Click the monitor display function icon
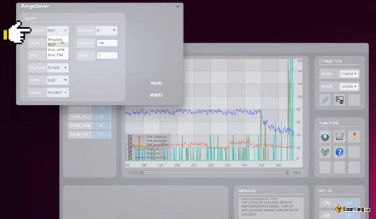Image resolution: width=376 pixels, height=219 pixels. (x=339, y=137)
